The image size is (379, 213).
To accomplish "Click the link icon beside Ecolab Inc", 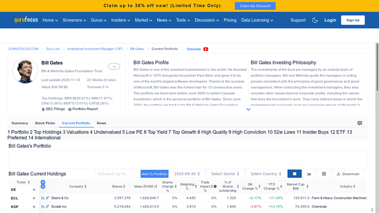I will click(x=47, y=206).
